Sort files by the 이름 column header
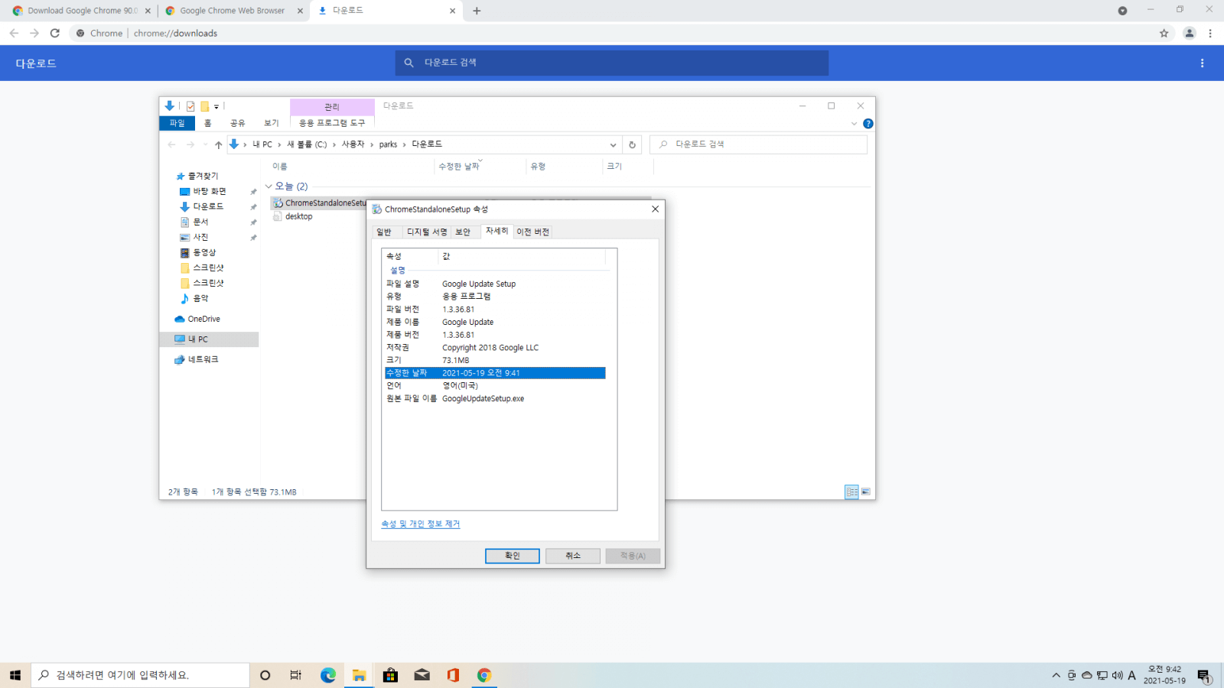The height and width of the screenshot is (688, 1224). point(280,166)
